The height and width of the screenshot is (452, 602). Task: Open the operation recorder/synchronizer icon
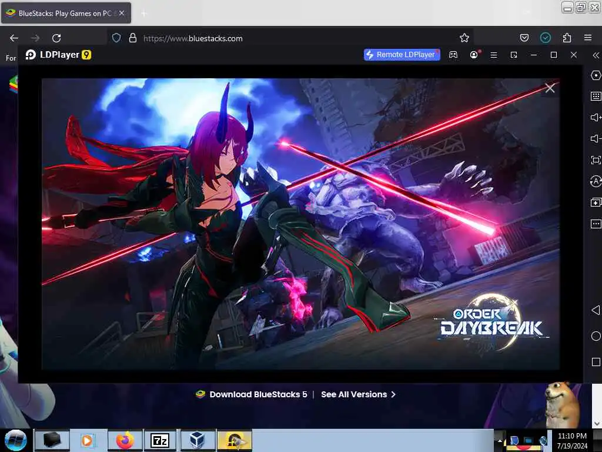click(596, 181)
